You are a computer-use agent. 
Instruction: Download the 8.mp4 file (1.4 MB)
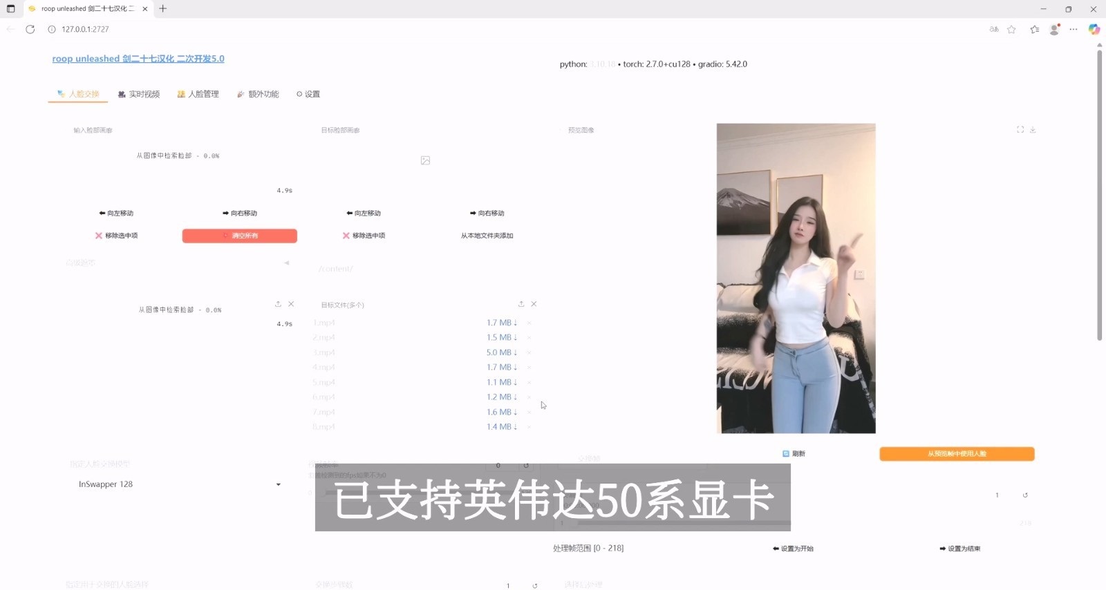click(502, 427)
